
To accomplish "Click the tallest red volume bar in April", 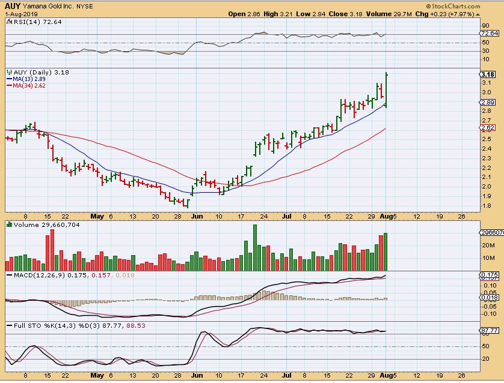I will [x=52, y=250].
